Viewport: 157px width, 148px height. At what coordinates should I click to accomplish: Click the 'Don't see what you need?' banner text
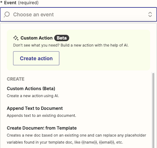coord(71,45)
